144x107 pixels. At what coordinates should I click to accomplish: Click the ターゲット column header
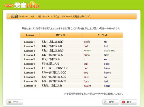103,35
